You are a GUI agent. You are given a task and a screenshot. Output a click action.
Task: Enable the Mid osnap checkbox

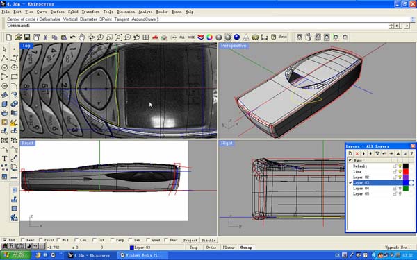[58, 240]
